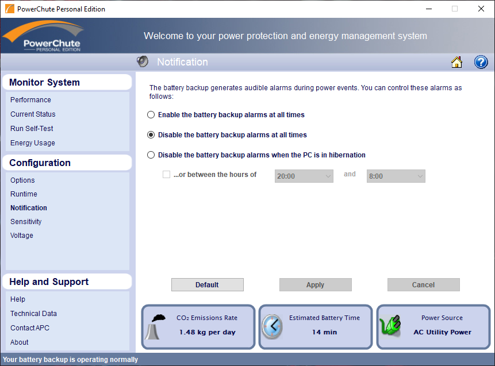Open the Performance page

point(30,100)
